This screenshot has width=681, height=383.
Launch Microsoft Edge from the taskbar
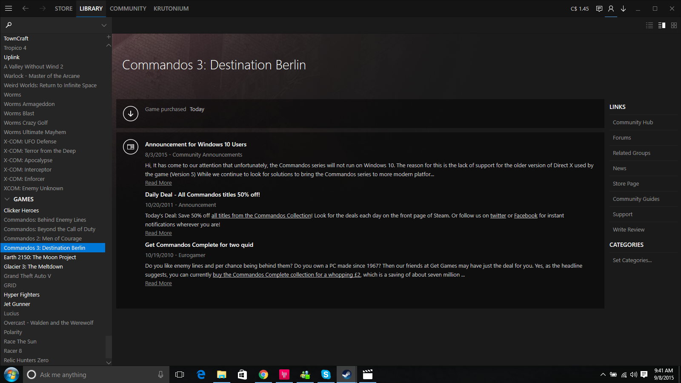201,374
